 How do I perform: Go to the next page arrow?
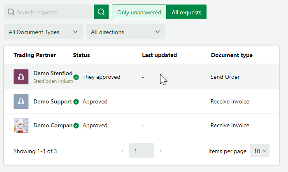pos(160,151)
